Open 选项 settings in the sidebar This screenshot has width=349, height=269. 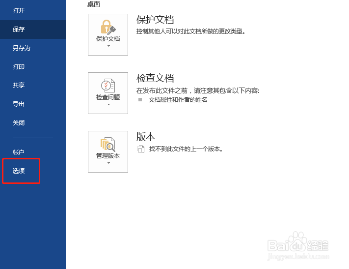(33, 171)
